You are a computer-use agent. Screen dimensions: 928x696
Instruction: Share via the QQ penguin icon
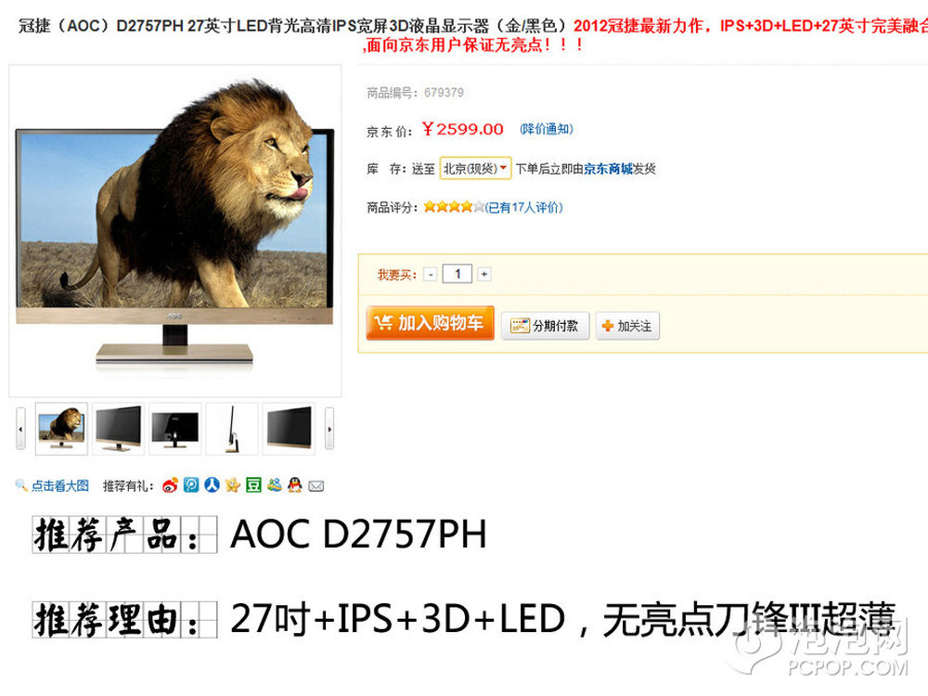click(x=295, y=485)
